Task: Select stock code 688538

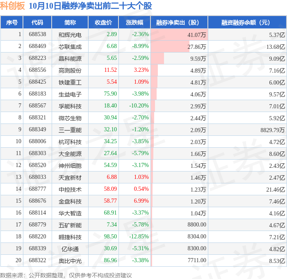Action: (x=37, y=34)
